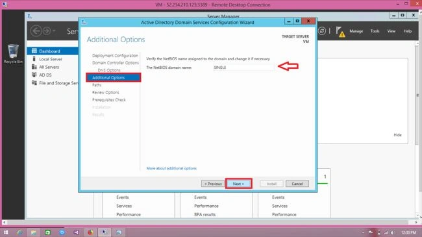Open the notifications flag with warning
Image resolution: width=422 pixels, height=237 pixels.
click(340, 32)
